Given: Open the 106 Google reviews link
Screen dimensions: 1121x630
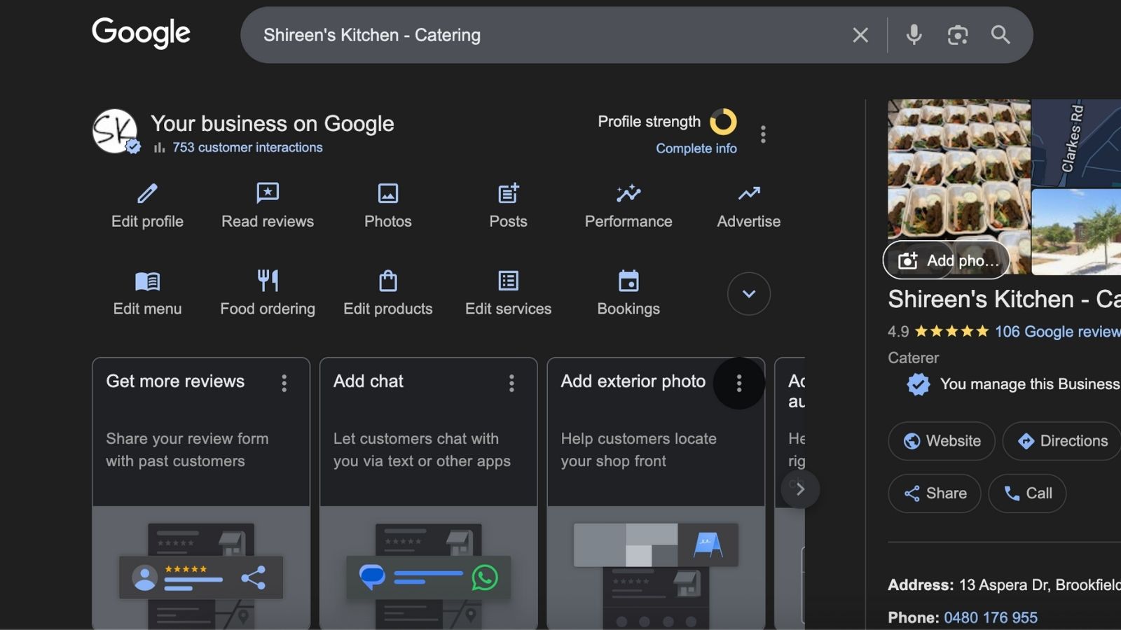Looking at the screenshot, I should click(1057, 331).
